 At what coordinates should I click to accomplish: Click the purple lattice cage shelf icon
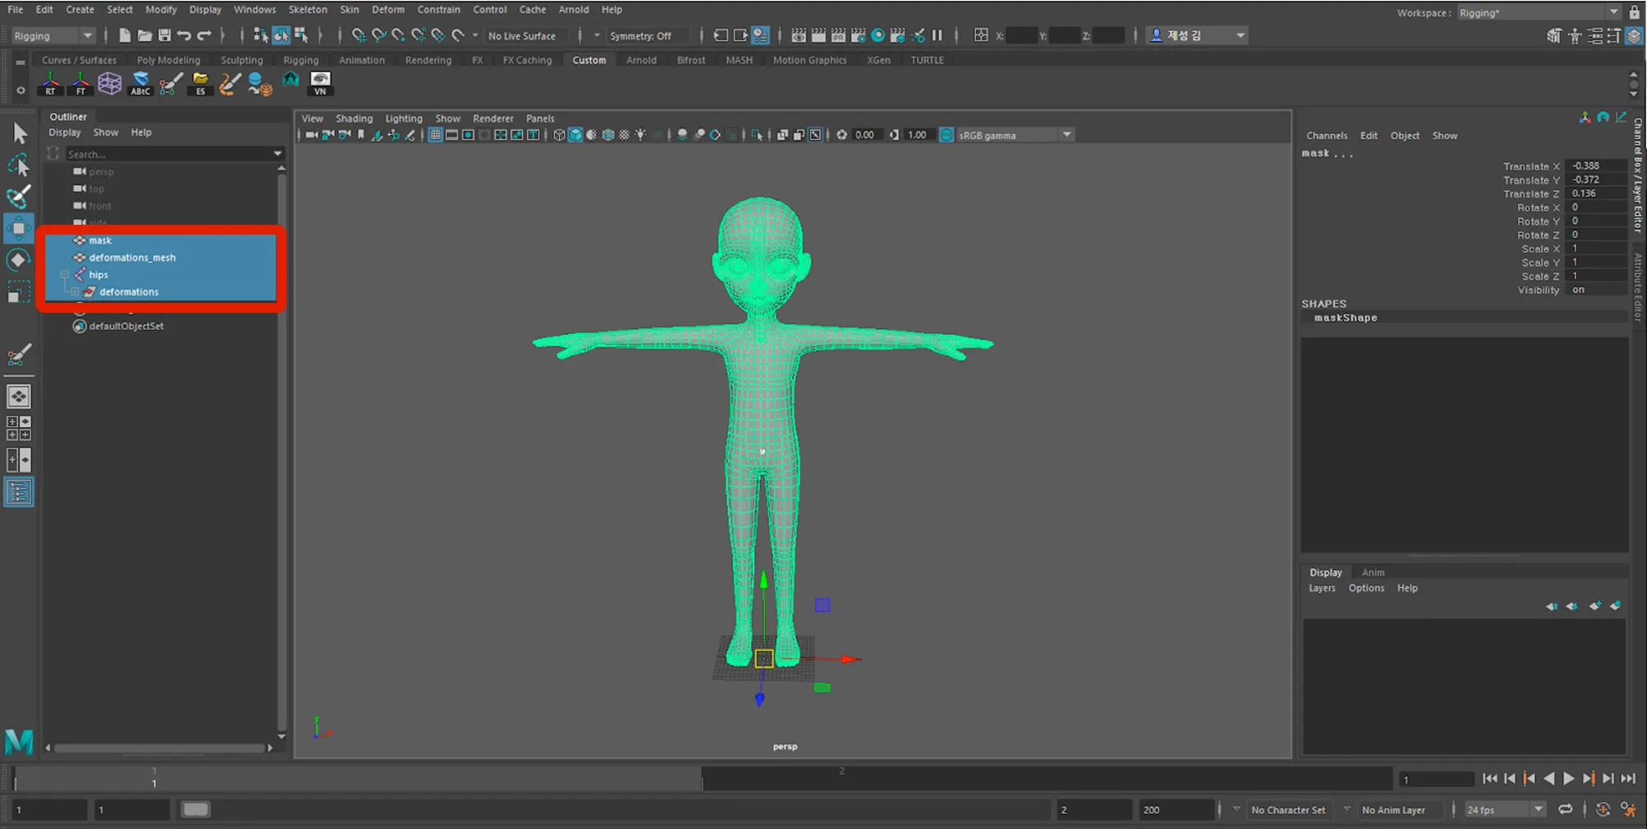click(x=110, y=83)
